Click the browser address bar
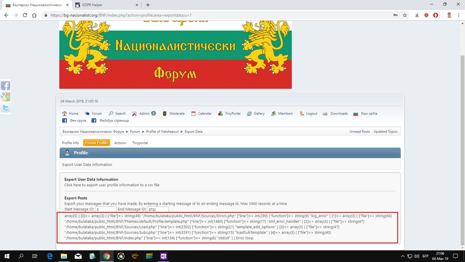This screenshot has width=465, height=262. click(218, 15)
